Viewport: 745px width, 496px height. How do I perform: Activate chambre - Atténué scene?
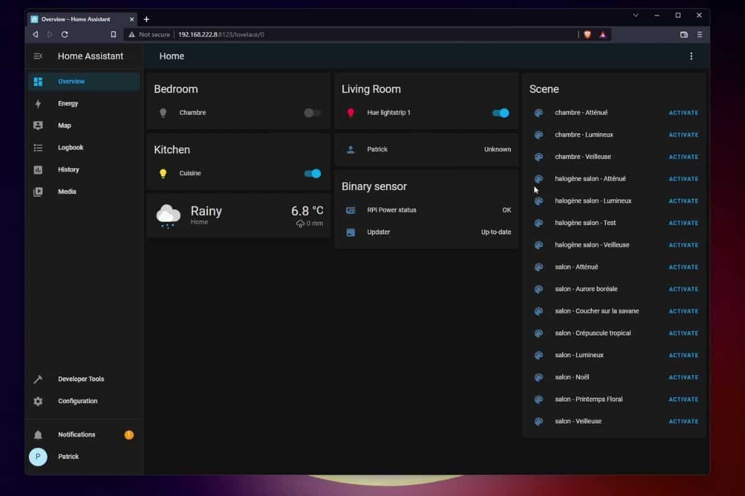[x=684, y=113]
